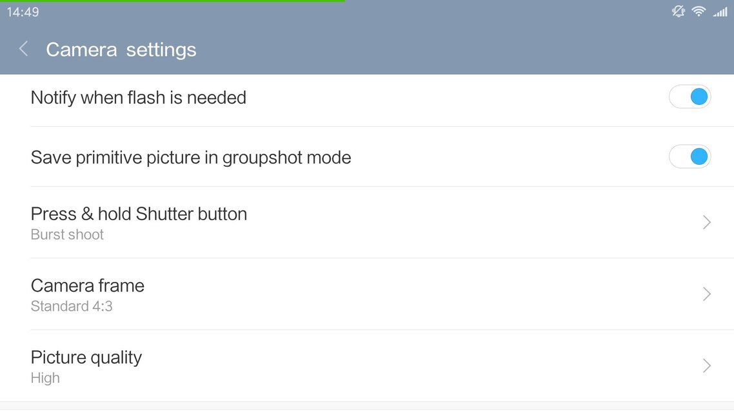
Task: Tap the High quality value text
Action: coord(45,379)
